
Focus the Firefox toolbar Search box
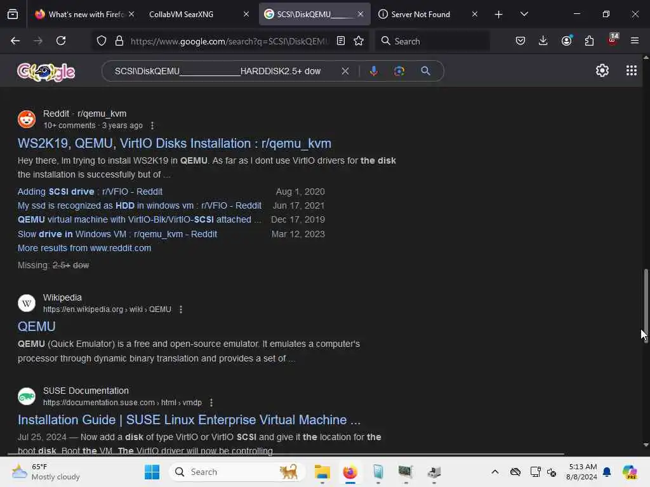tap(432, 41)
